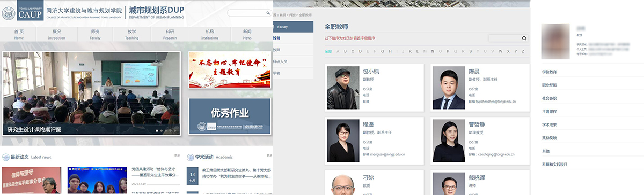Image resolution: width=644 pixels, height=195 pixels.
Task: Filter faculty by letter D
Action: 360,51
